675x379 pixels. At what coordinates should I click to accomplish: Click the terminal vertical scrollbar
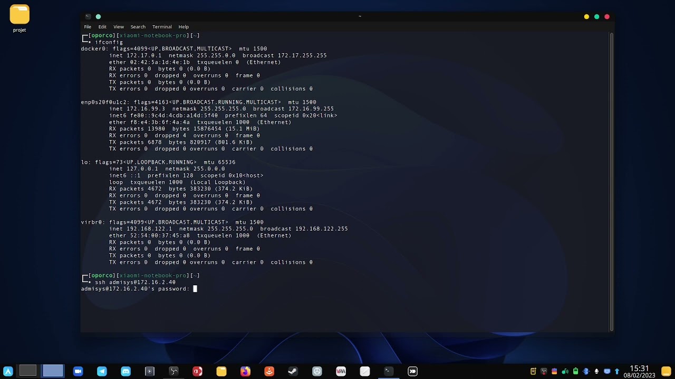[x=612, y=182]
